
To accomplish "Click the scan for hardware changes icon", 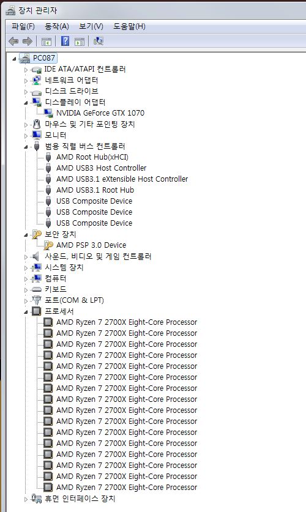I will (x=99, y=41).
